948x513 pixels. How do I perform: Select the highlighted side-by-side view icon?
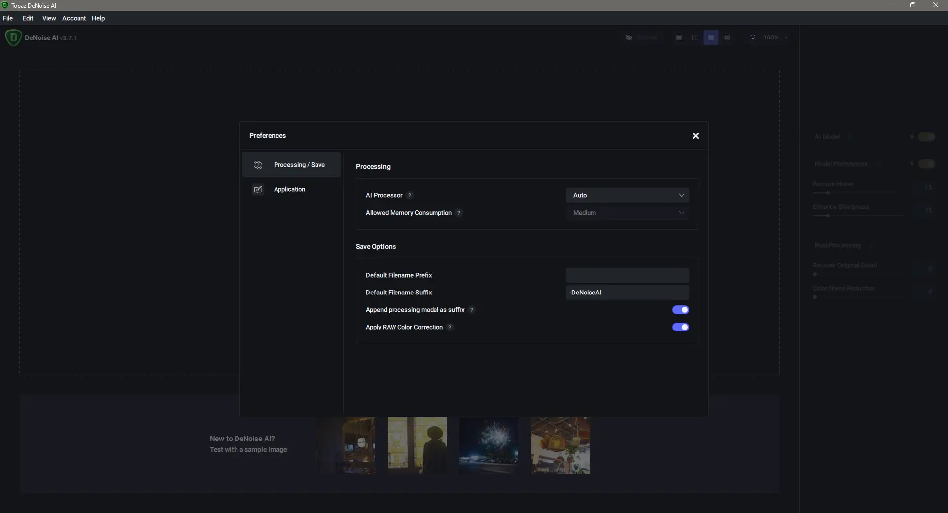[711, 37]
